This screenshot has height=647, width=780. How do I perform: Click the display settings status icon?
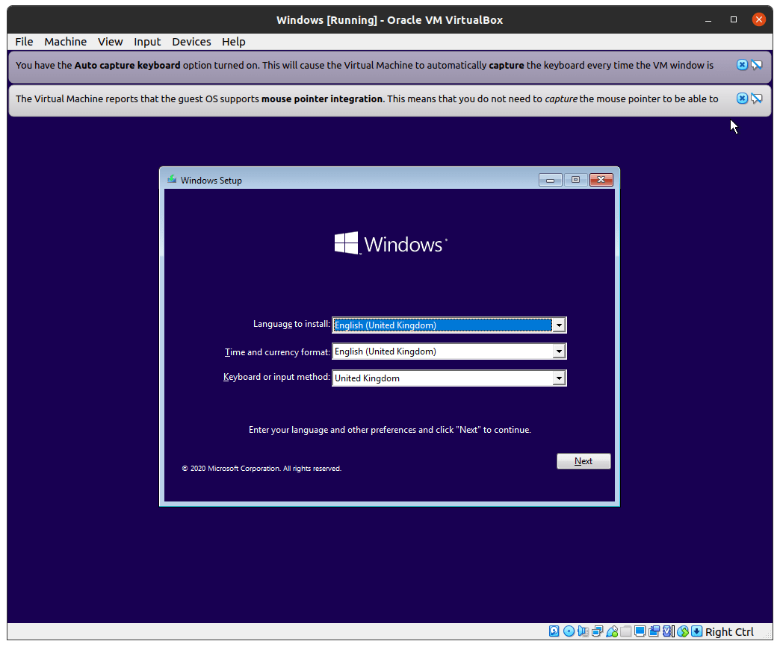tap(640, 631)
